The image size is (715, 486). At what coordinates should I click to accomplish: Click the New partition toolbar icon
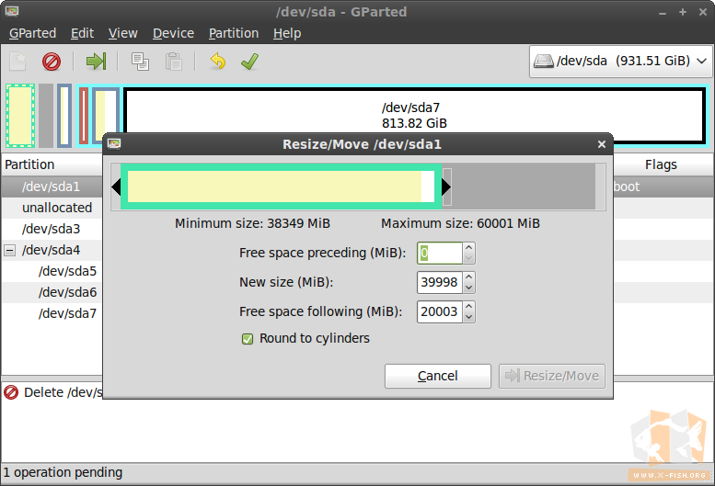(18, 61)
